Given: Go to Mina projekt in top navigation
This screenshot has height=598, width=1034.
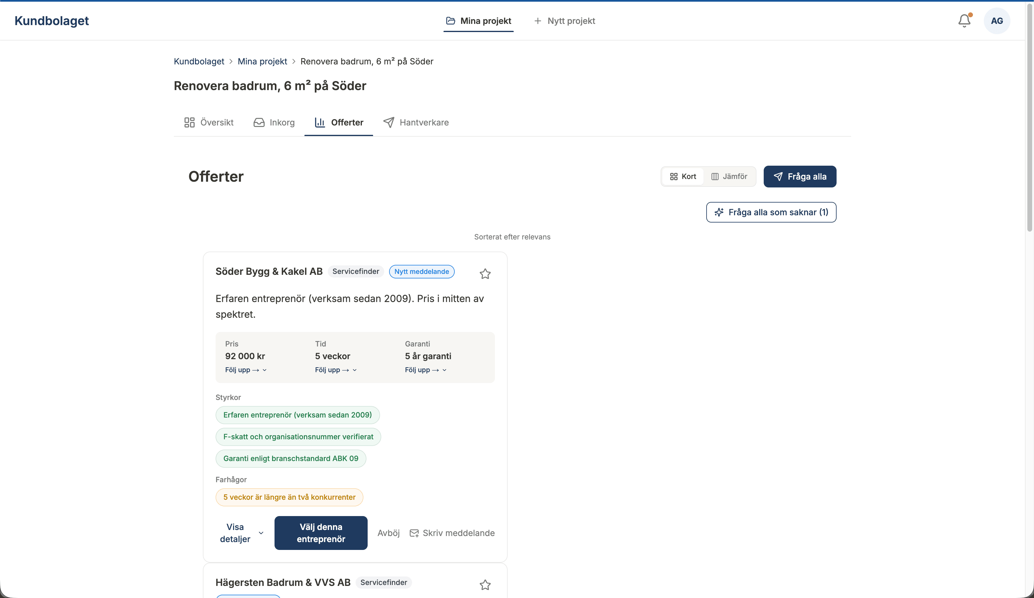Looking at the screenshot, I should coord(478,21).
